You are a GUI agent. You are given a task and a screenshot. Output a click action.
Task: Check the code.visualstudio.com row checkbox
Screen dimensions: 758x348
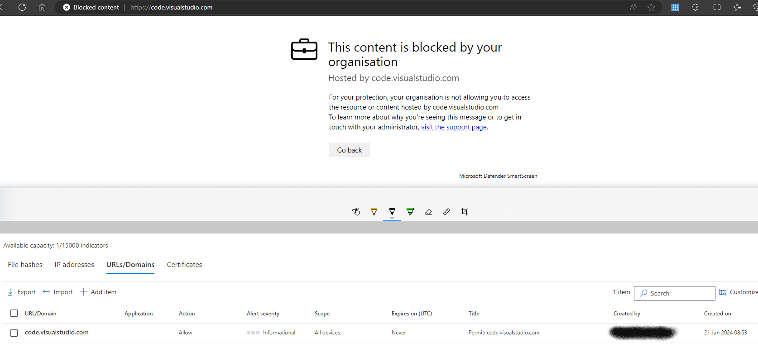point(14,333)
